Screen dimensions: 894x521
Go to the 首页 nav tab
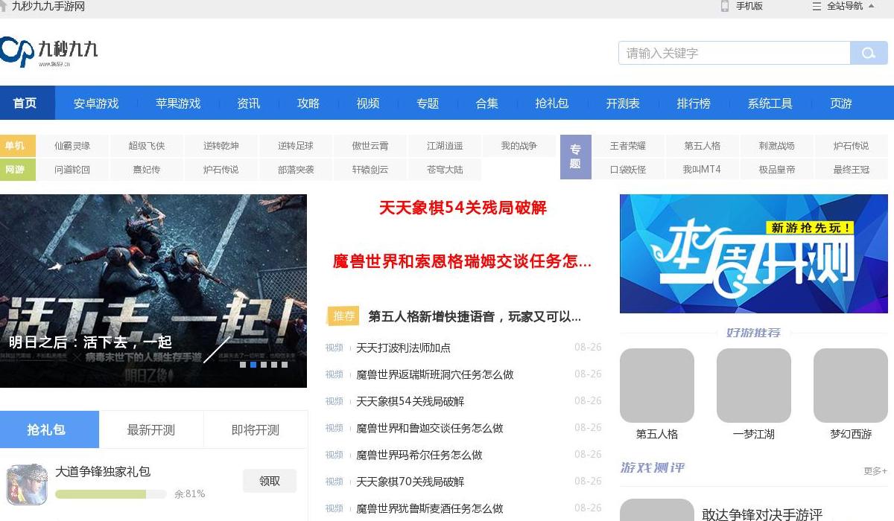(25, 103)
